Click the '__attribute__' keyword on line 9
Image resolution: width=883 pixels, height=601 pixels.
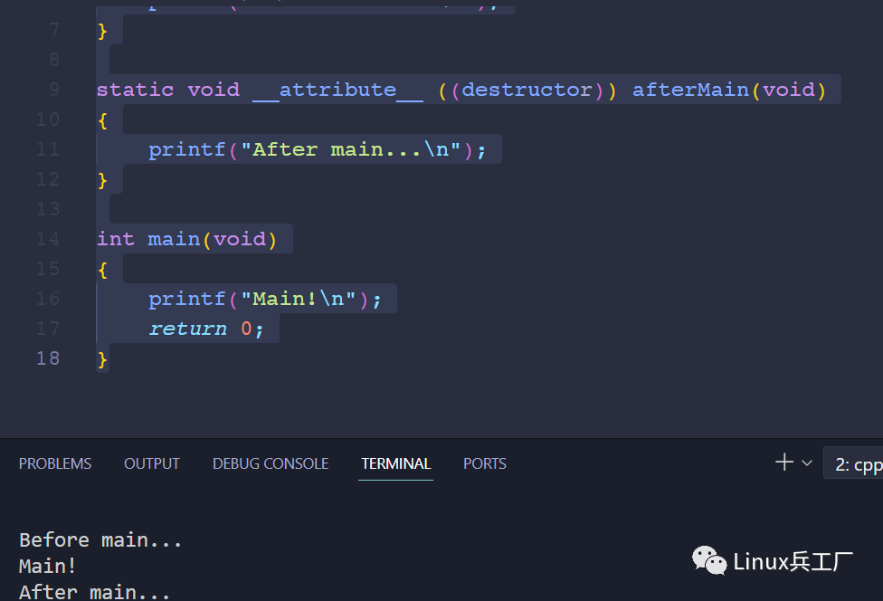(337, 91)
